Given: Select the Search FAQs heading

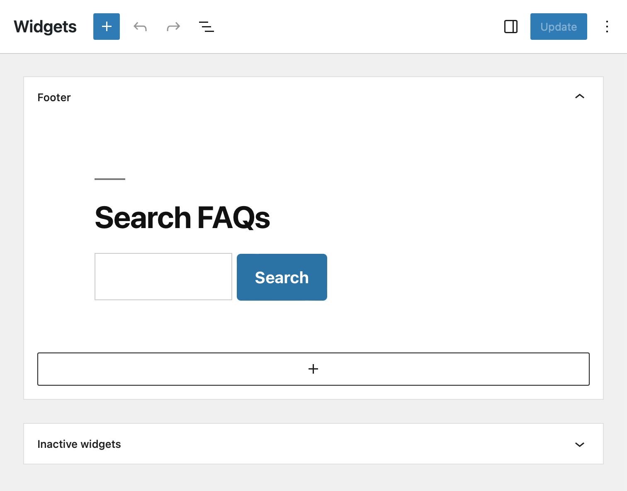Looking at the screenshot, I should click(x=182, y=218).
